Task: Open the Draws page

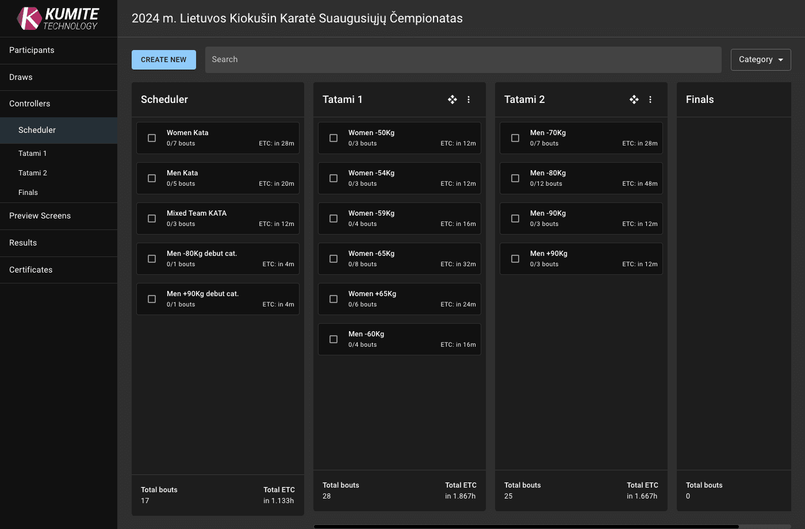Action: [x=20, y=77]
